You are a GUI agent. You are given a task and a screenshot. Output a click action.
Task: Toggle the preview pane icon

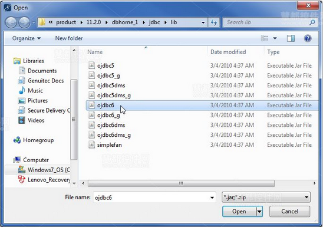[x=291, y=38]
